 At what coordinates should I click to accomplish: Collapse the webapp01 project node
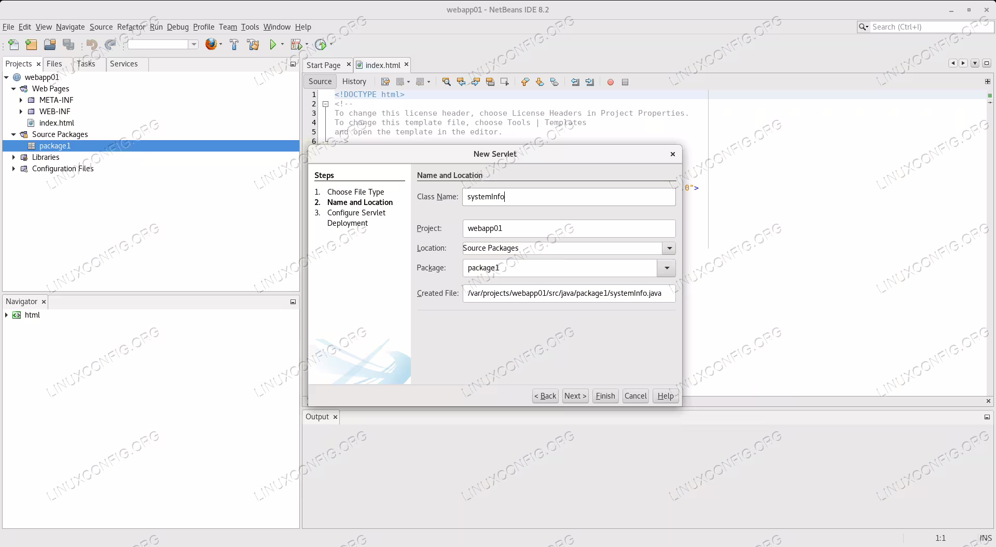[6, 77]
